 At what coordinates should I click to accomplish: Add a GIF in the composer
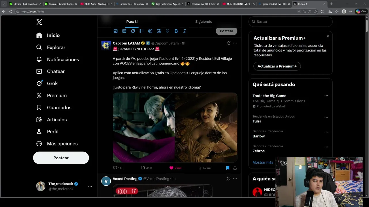124,31
